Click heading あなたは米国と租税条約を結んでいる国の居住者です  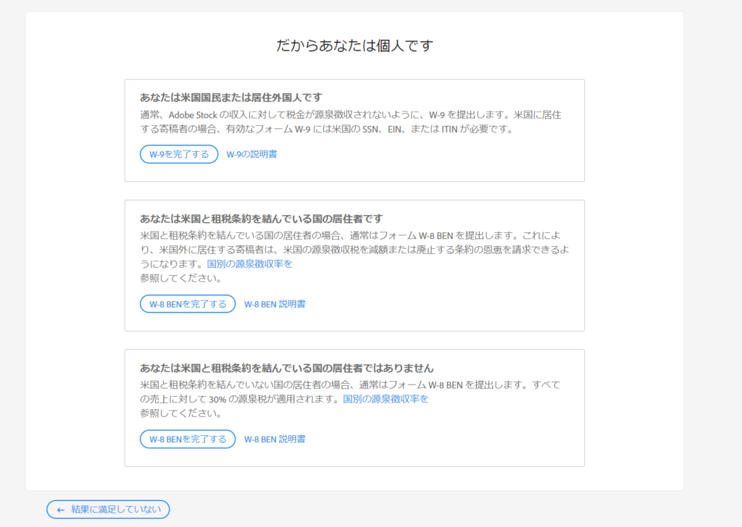(261, 219)
